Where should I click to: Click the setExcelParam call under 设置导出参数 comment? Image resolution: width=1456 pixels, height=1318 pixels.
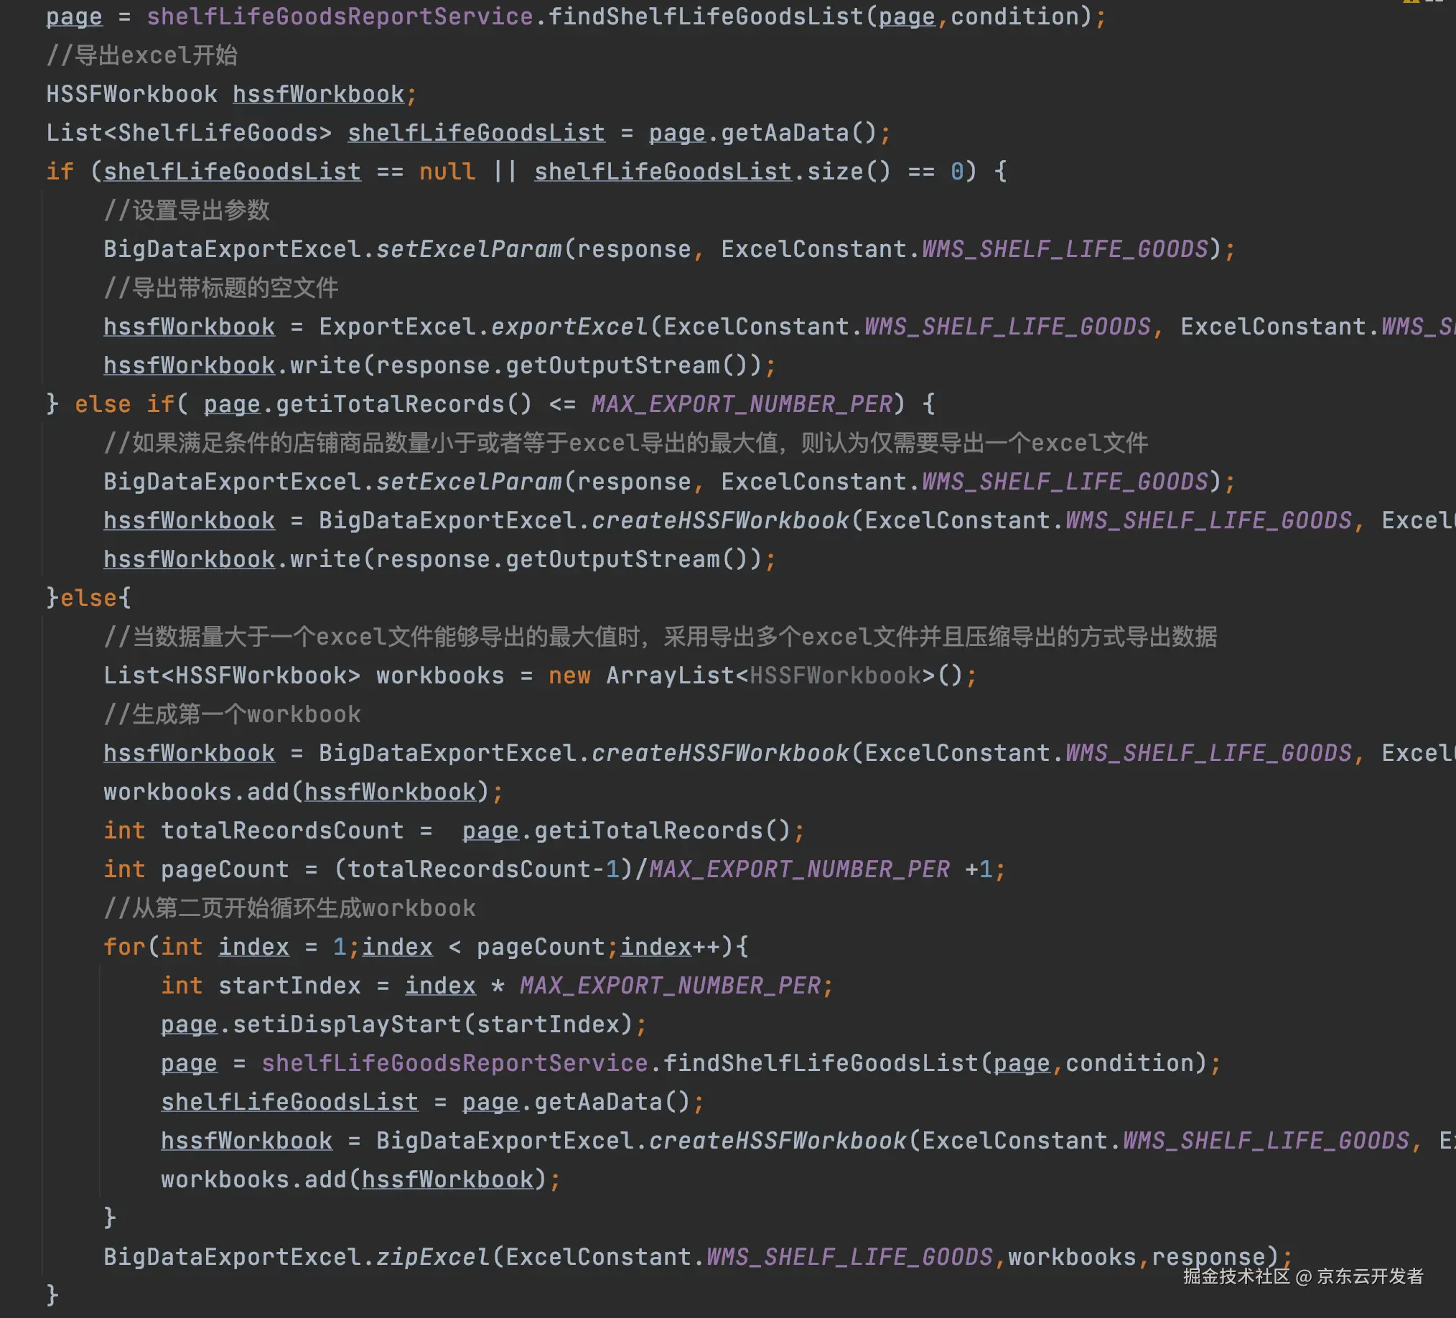(x=468, y=249)
